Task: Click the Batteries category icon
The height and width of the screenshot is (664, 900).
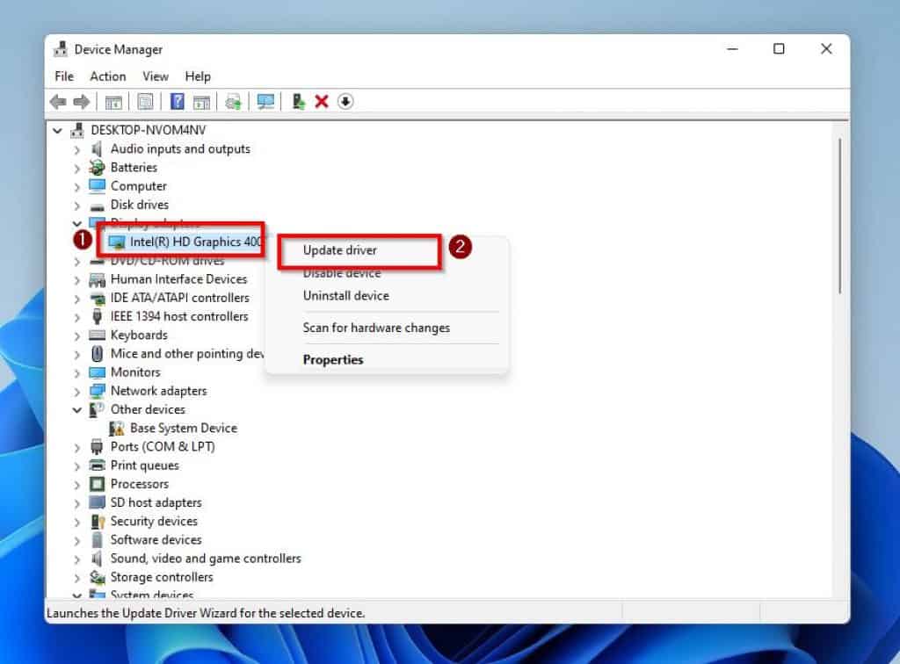Action: click(97, 168)
